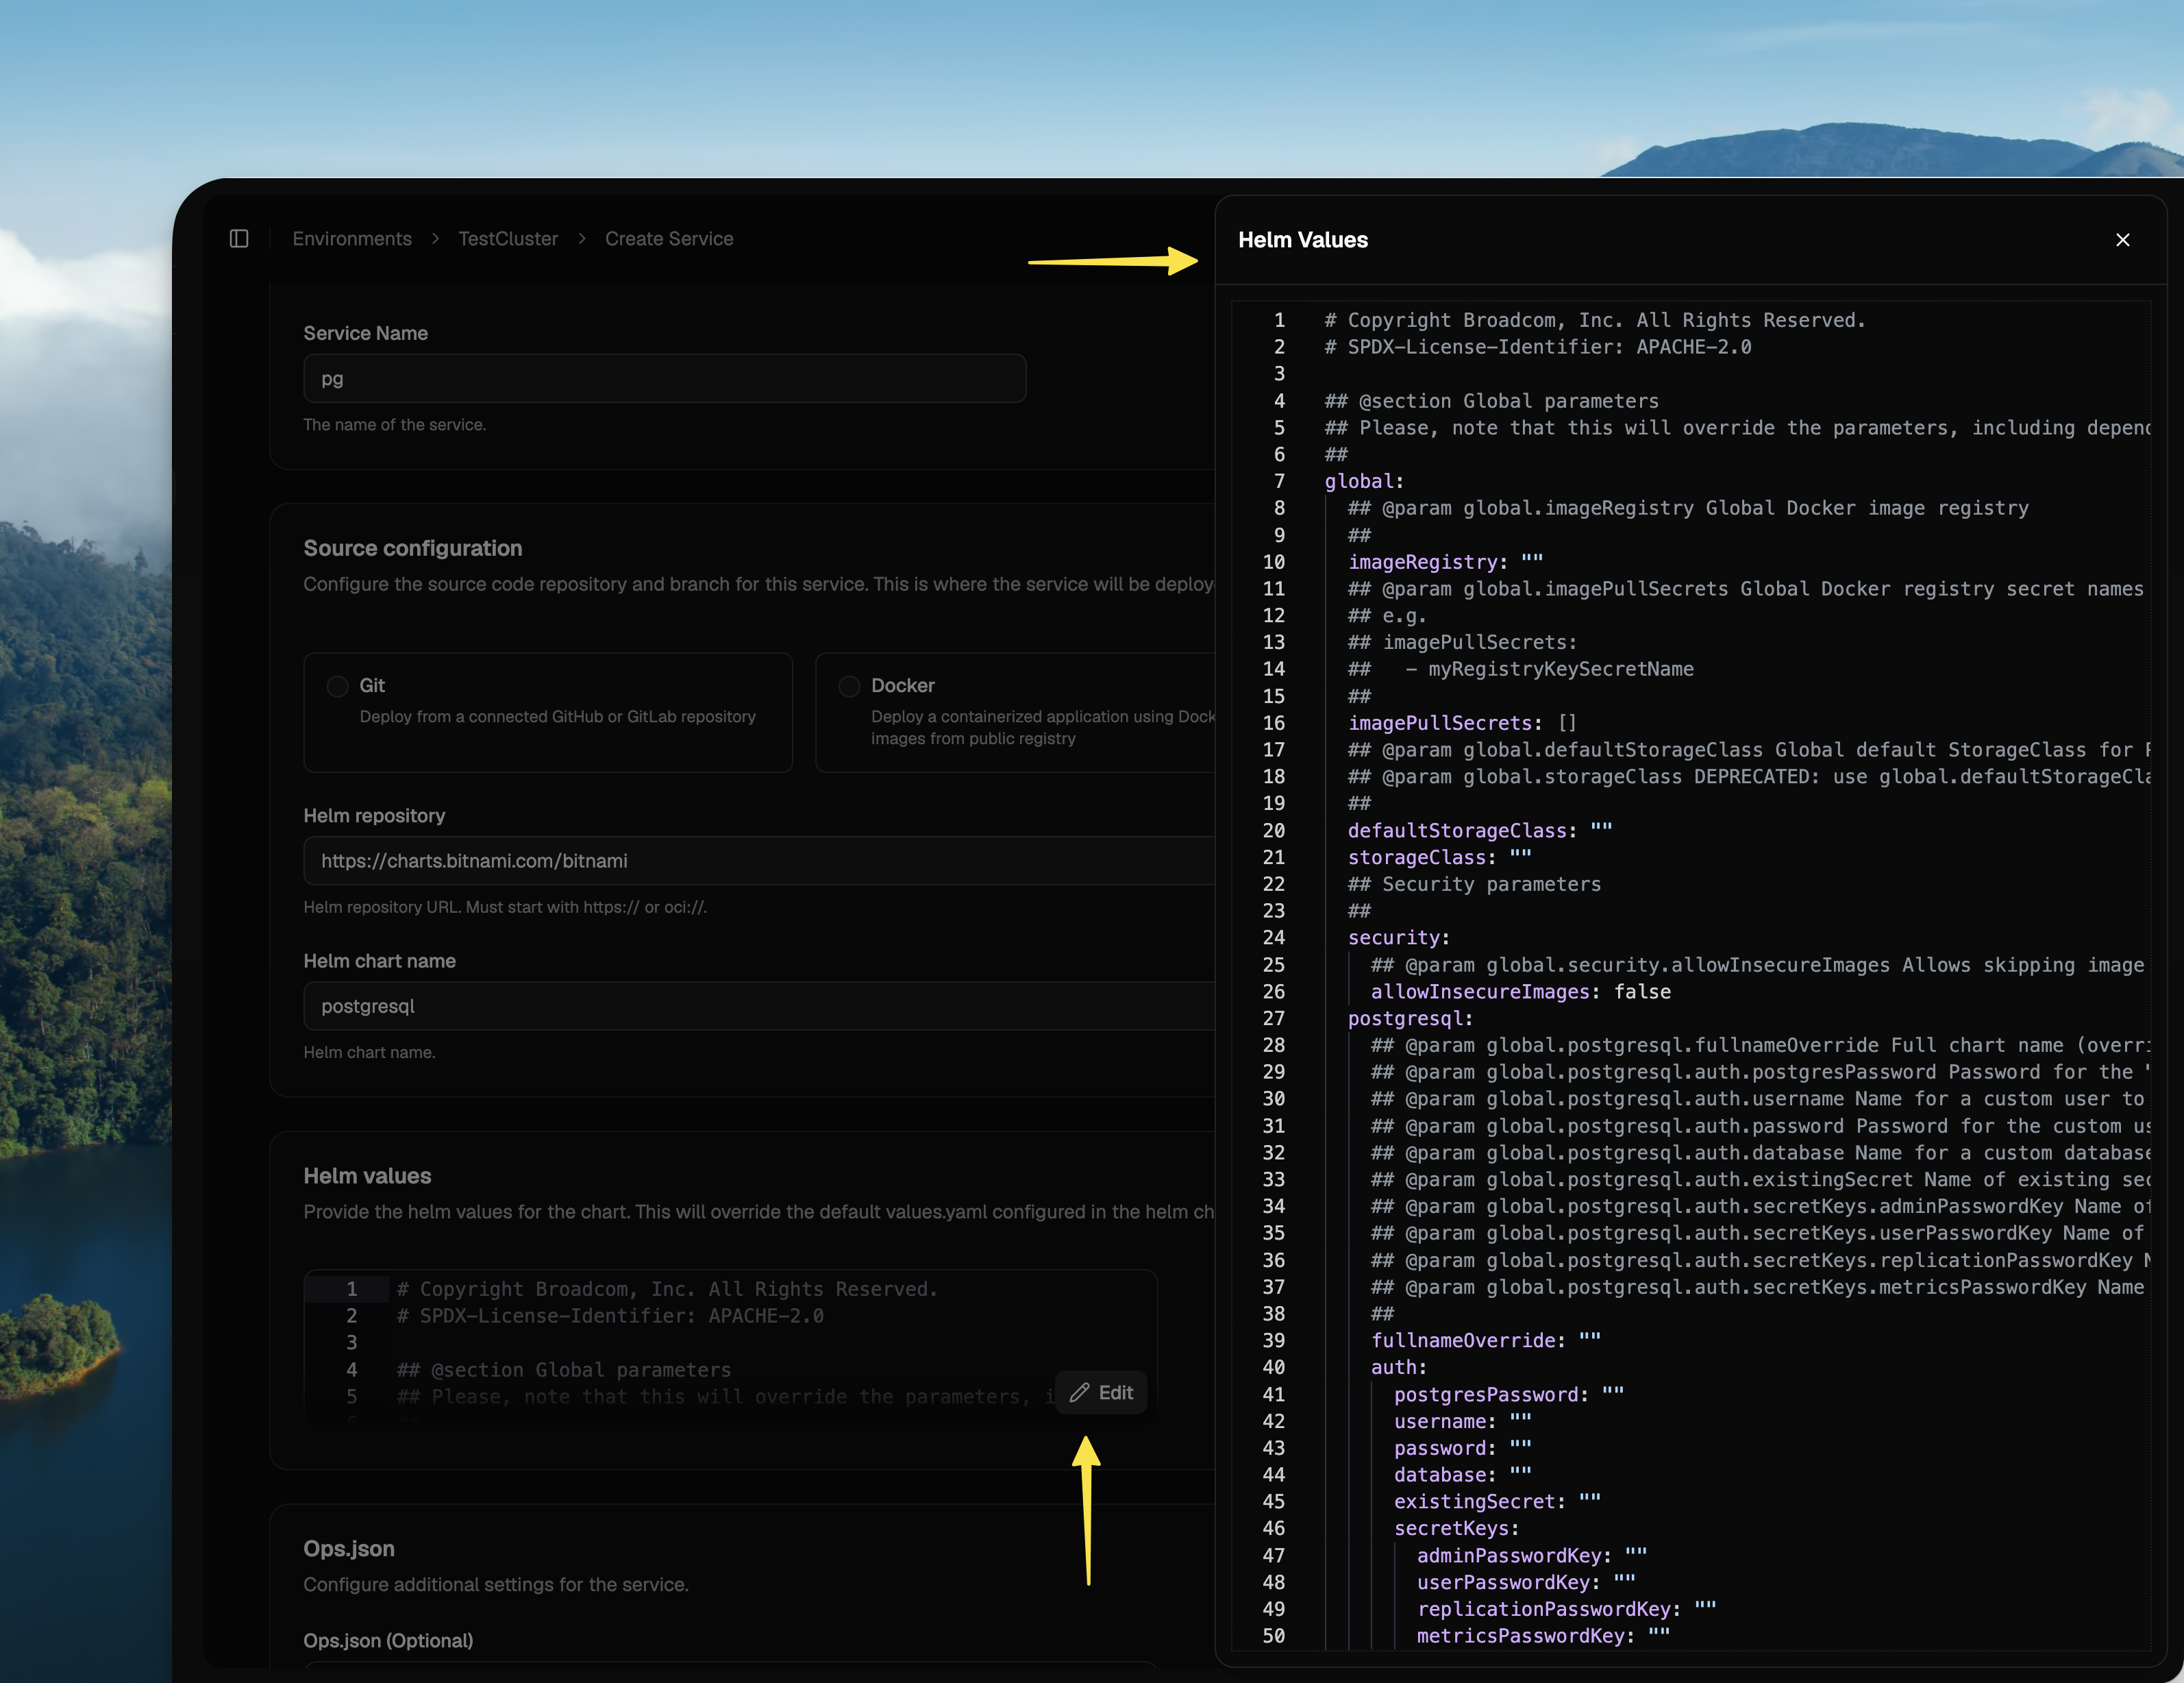This screenshot has width=2184, height=1683.
Task: Click 'imageRegistry: ""' on line 10
Action: coord(1445,562)
